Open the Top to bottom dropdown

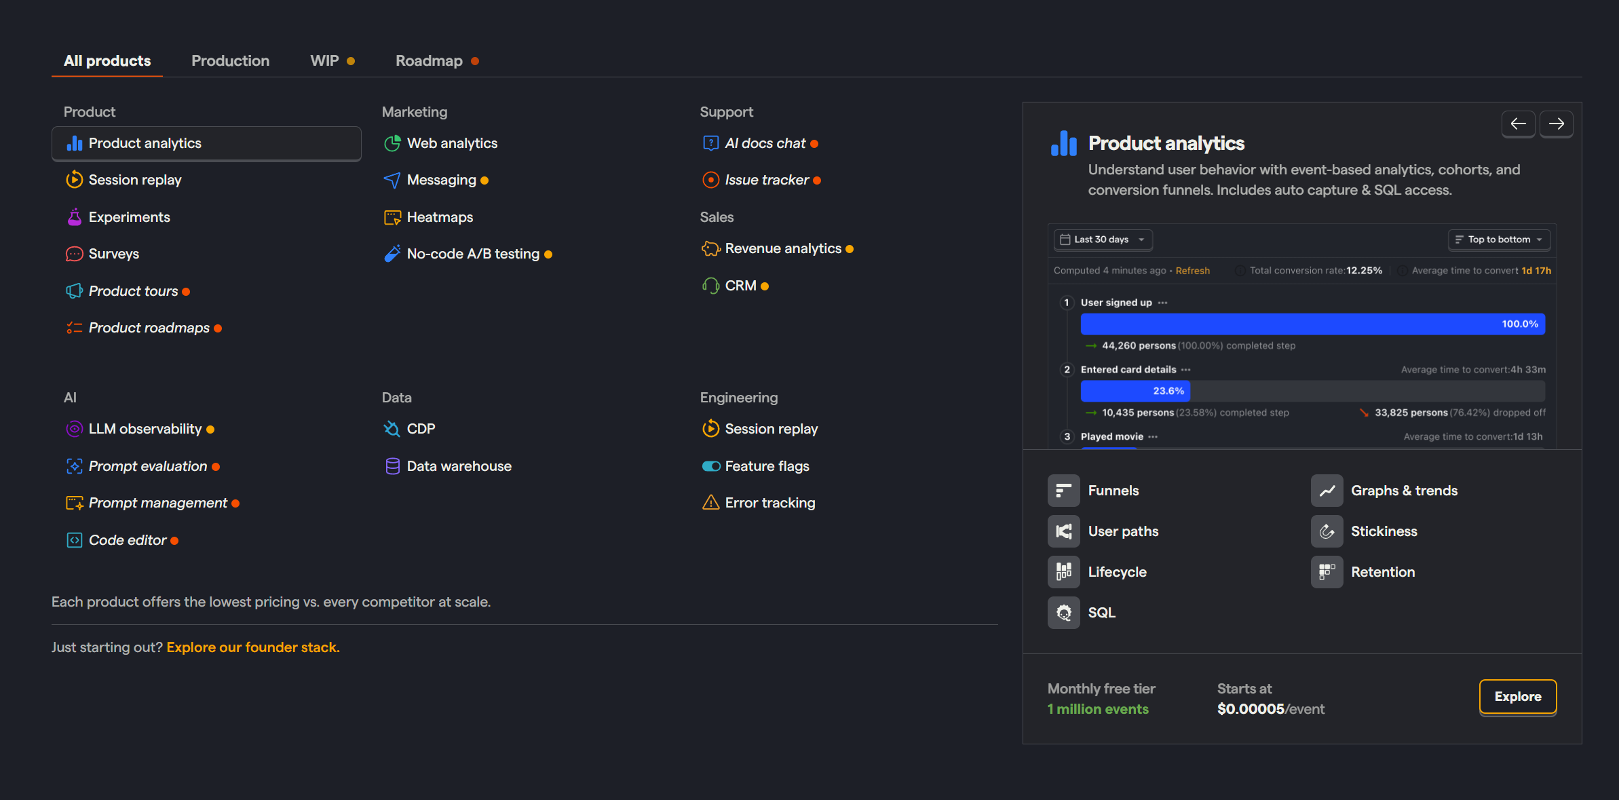point(1499,240)
